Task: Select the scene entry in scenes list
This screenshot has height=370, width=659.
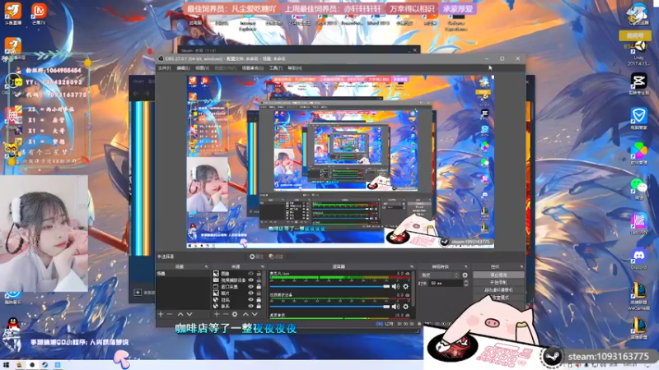Action: pyautogui.click(x=183, y=274)
